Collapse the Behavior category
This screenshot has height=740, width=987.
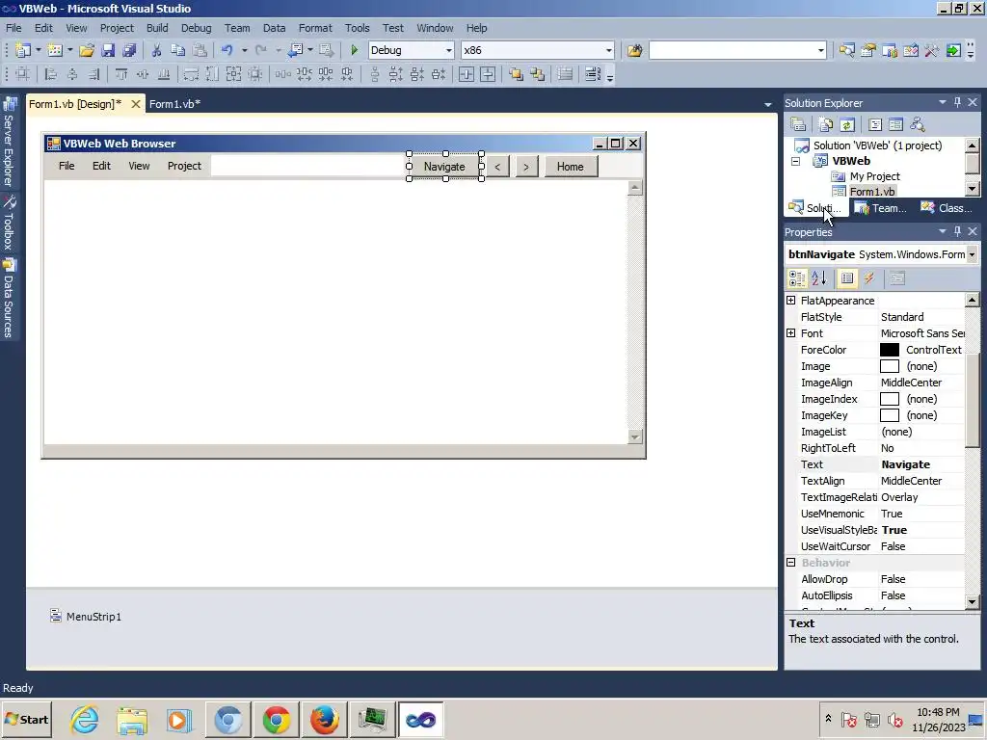tap(791, 562)
